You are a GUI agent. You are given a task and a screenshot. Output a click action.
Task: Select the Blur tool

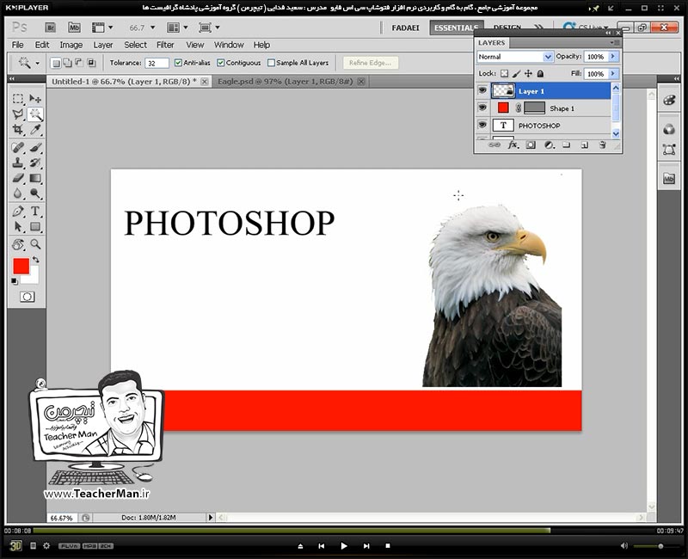[x=17, y=193]
